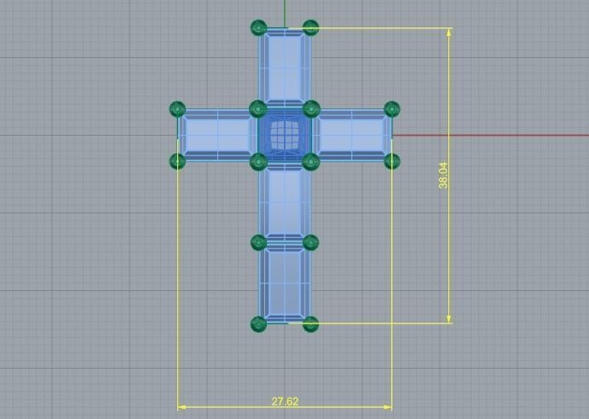Image resolution: width=589 pixels, height=419 pixels.
Task: Click the red X-axis line in viewport
Action: 490,135
